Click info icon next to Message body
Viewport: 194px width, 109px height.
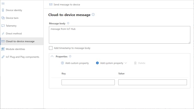coord(68,23)
